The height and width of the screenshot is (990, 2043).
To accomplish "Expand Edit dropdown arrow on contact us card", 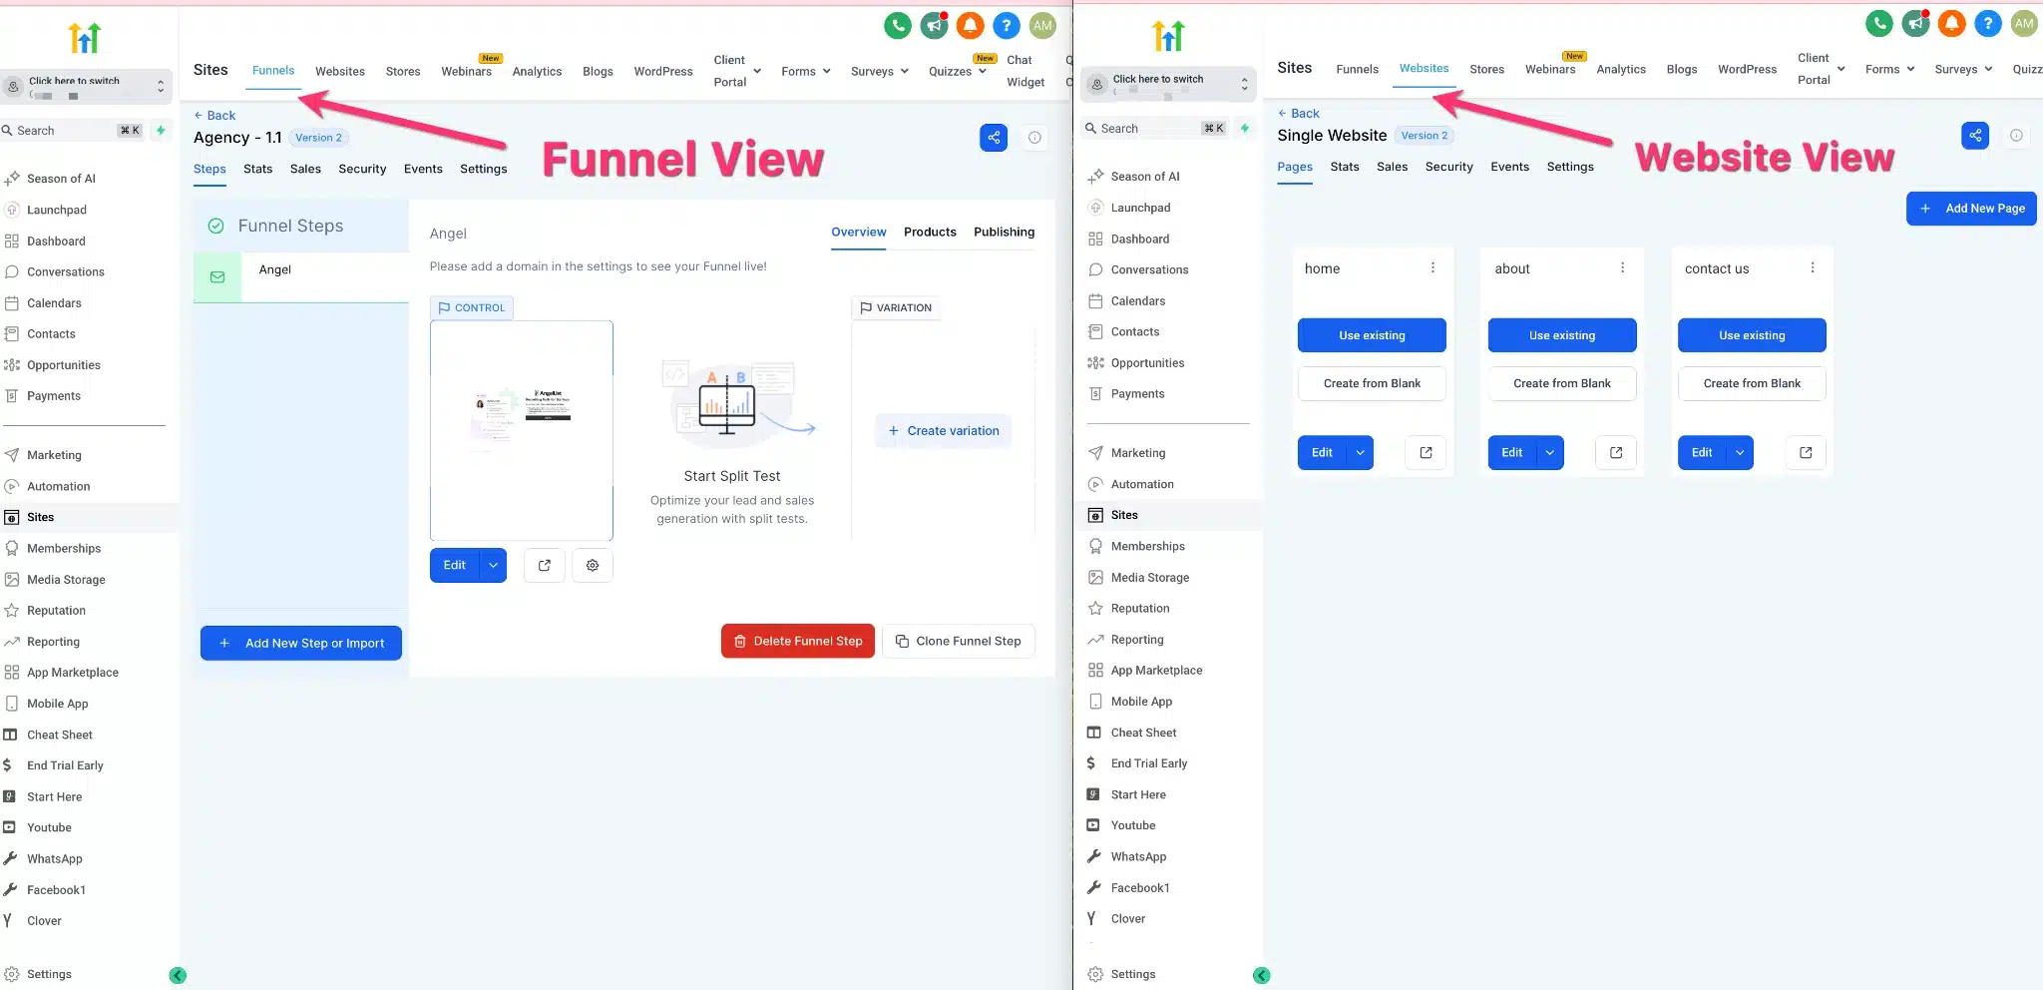I will pos(1740,453).
